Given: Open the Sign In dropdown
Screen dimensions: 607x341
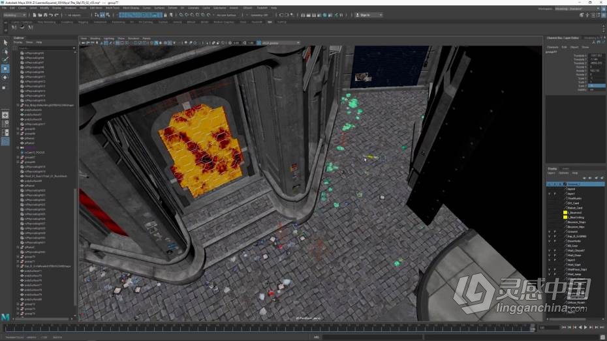Looking at the screenshot, I should tap(369, 15).
